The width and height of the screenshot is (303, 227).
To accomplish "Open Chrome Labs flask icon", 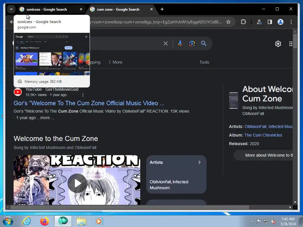I will point(259,22).
